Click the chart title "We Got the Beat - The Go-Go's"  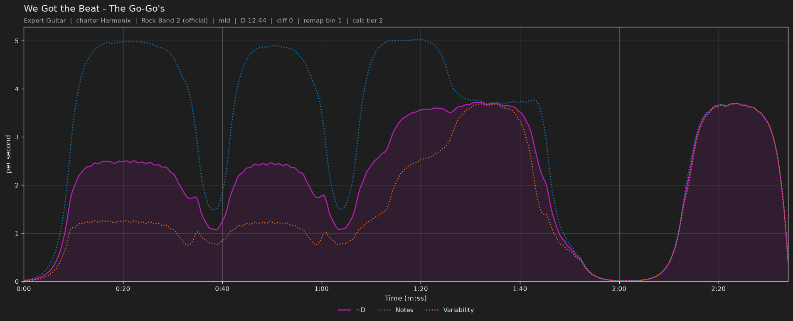click(94, 8)
